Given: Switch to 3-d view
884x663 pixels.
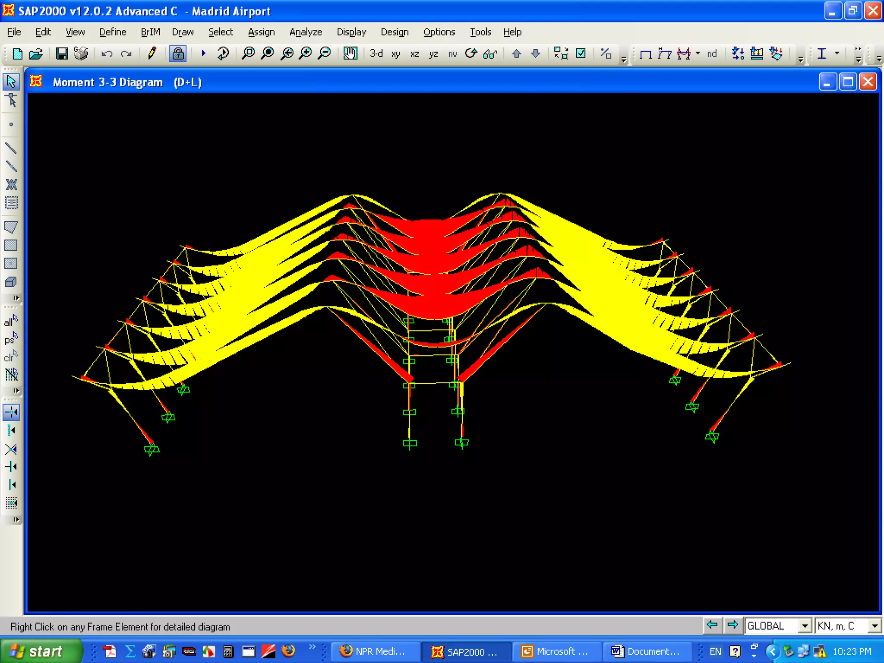Looking at the screenshot, I should (x=376, y=54).
